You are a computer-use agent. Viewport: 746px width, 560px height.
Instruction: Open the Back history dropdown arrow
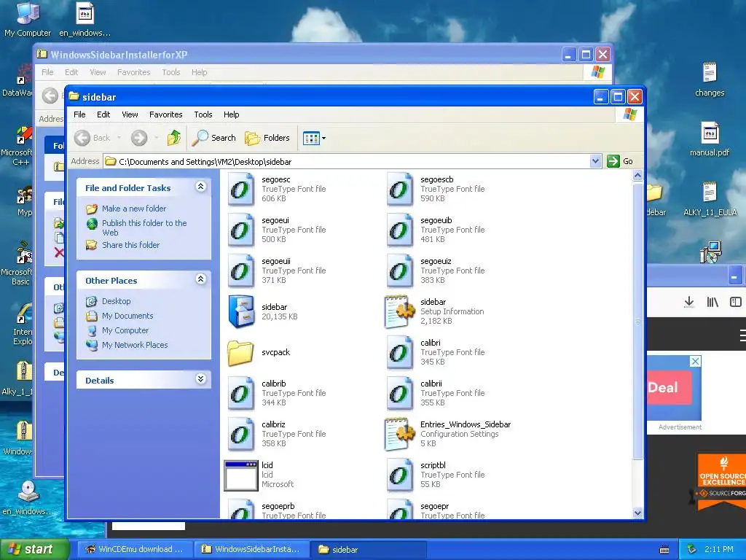pos(119,138)
